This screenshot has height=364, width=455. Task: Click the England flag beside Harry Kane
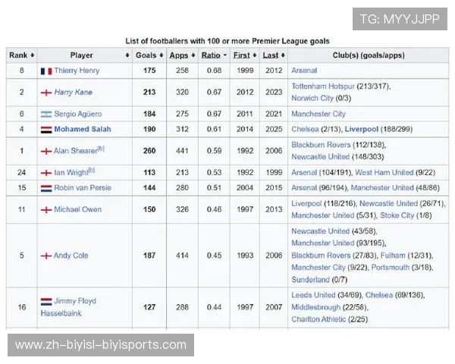[x=46, y=93]
